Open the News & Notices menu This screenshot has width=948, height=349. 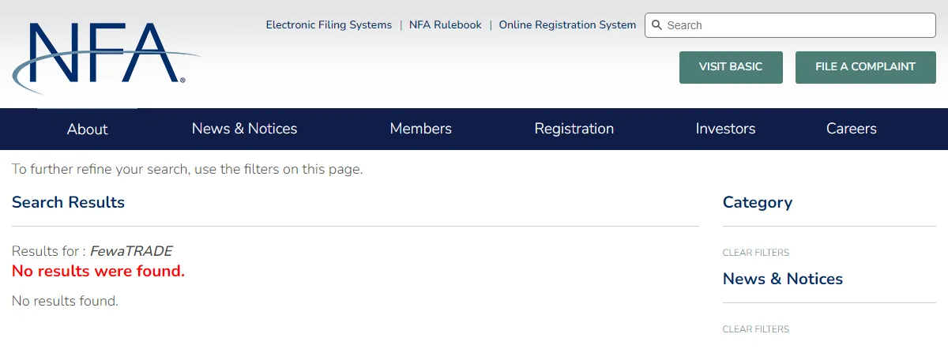[244, 129]
